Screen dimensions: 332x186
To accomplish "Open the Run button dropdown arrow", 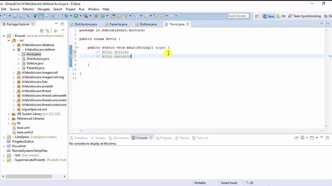I will tap(81, 16).
